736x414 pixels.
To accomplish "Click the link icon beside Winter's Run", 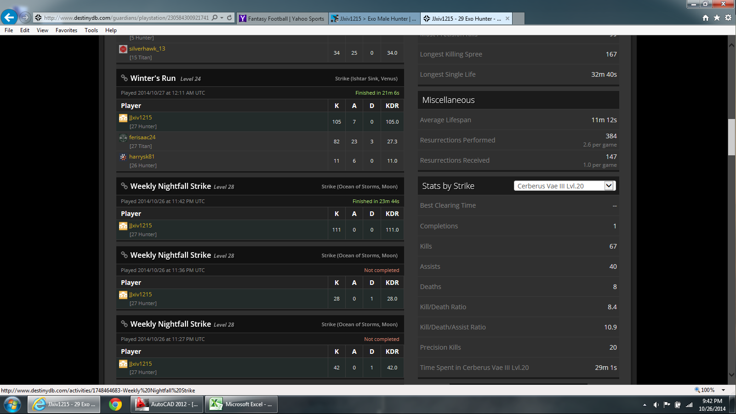I will (124, 78).
